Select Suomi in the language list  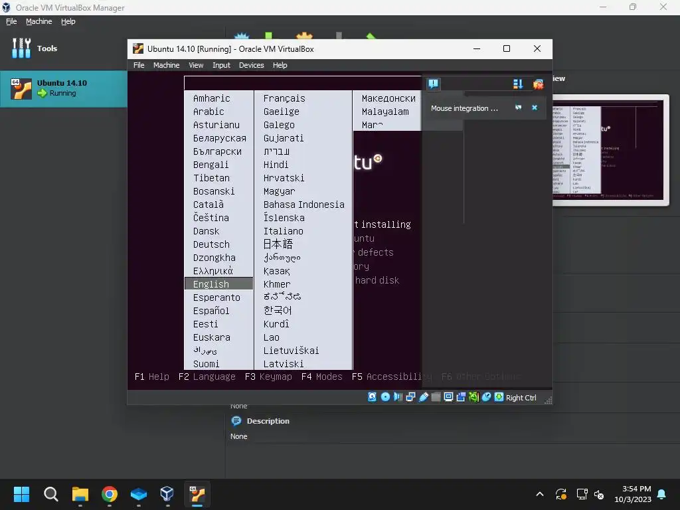[206, 364]
